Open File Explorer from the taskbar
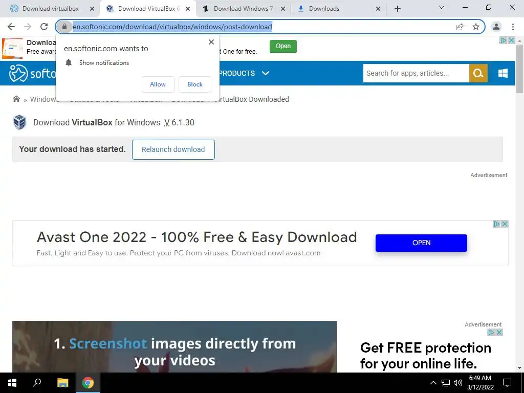Viewport: 524px width, 393px height. click(62, 383)
